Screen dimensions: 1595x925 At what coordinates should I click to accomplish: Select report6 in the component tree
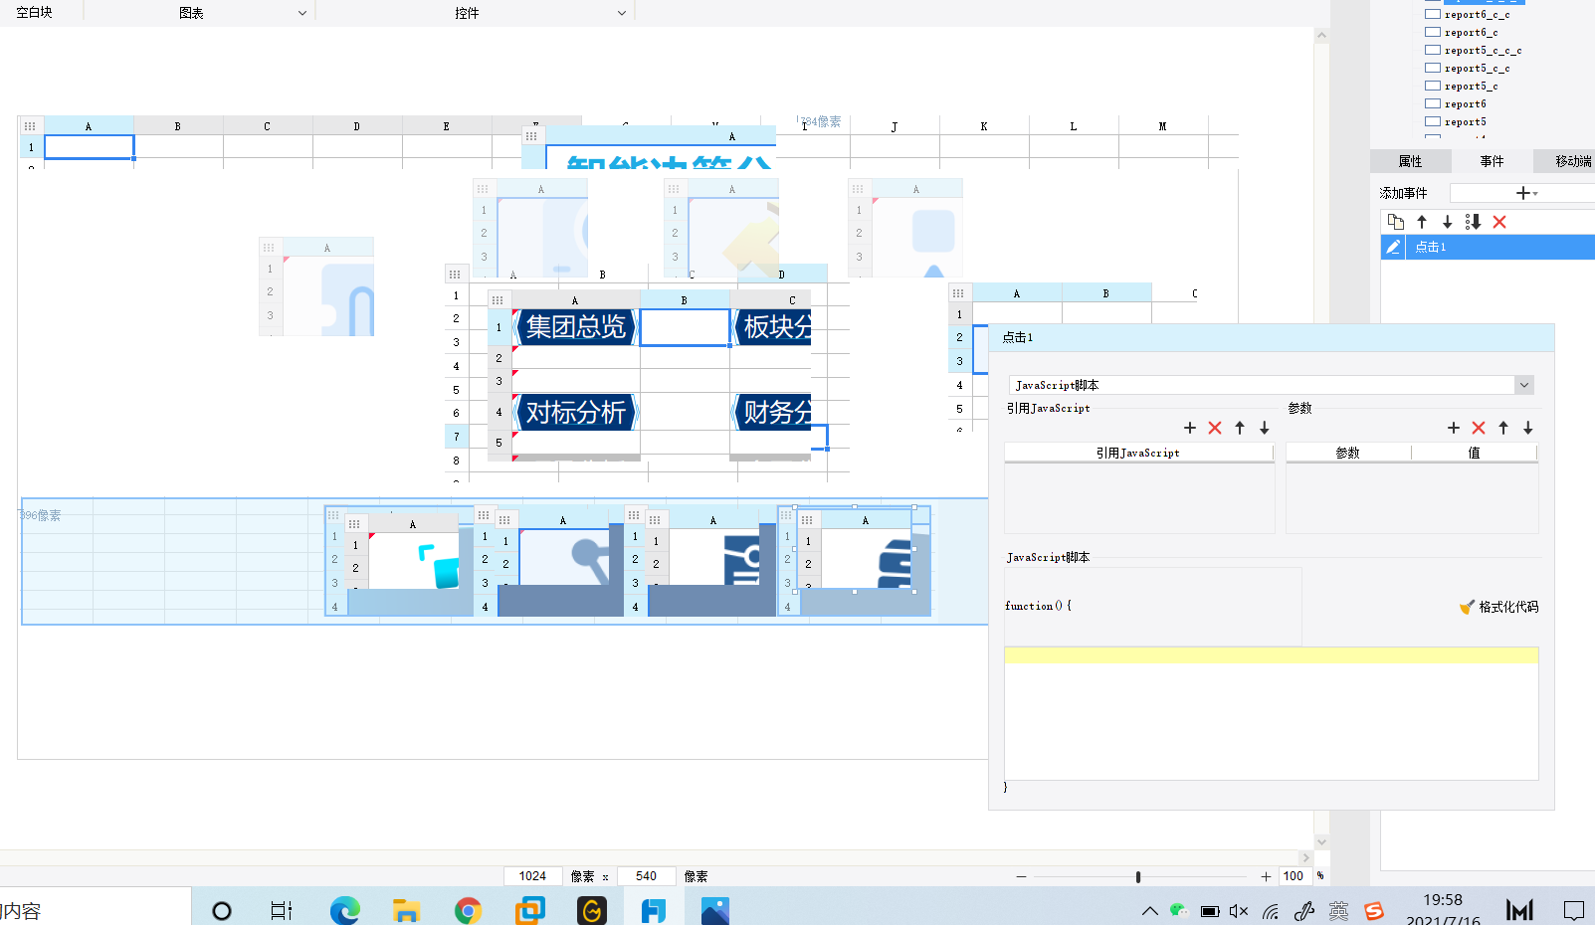1465,103
